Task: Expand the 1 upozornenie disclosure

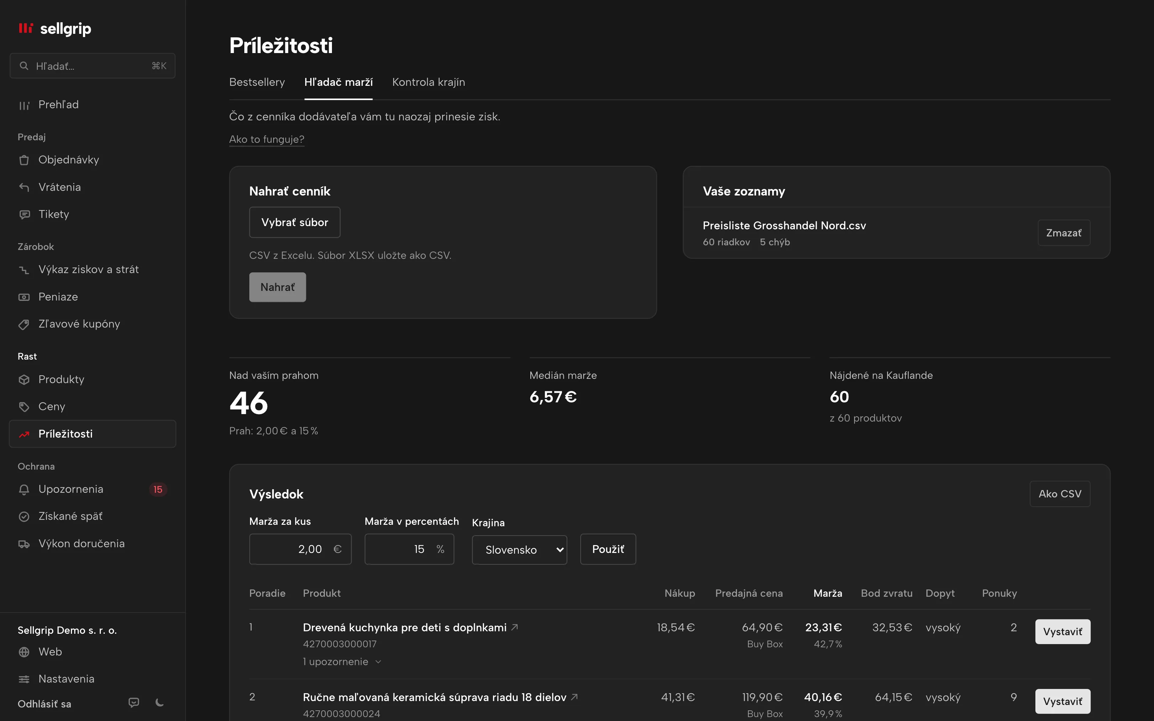Action: point(342,662)
